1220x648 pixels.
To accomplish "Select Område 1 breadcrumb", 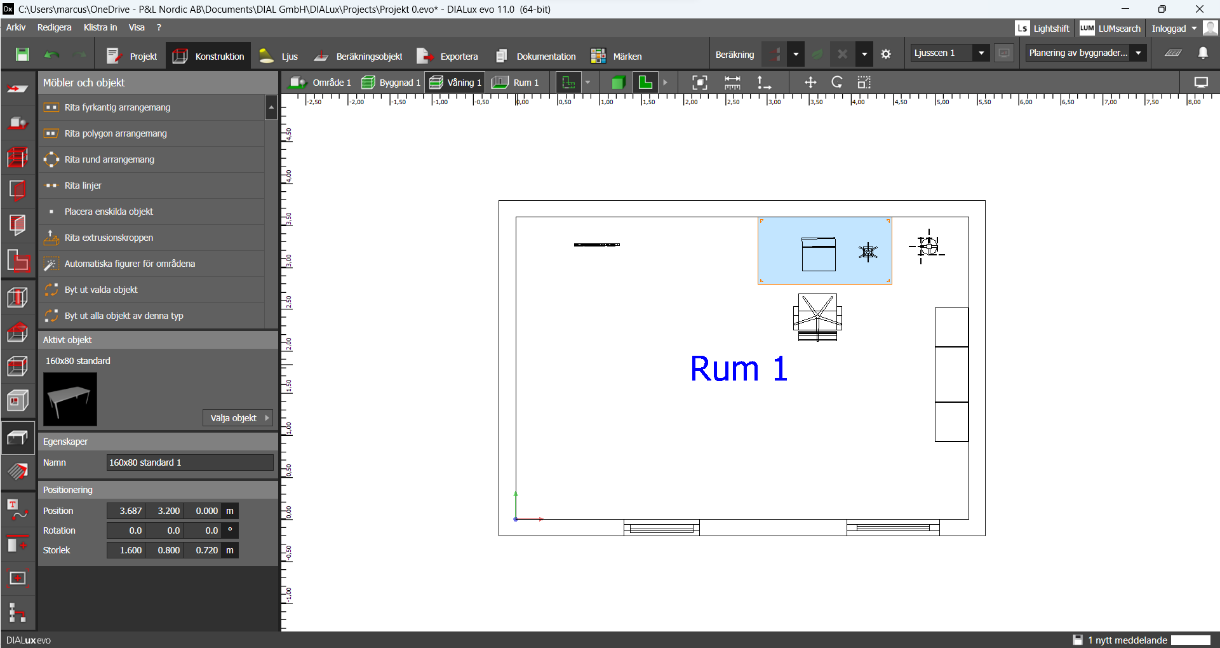I will pyautogui.click(x=321, y=83).
